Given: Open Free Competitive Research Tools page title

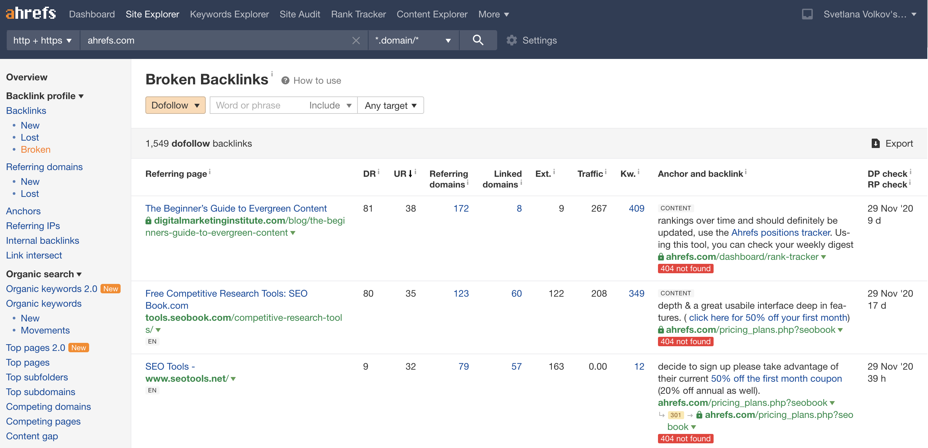Looking at the screenshot, I should [x=226, y=299].
